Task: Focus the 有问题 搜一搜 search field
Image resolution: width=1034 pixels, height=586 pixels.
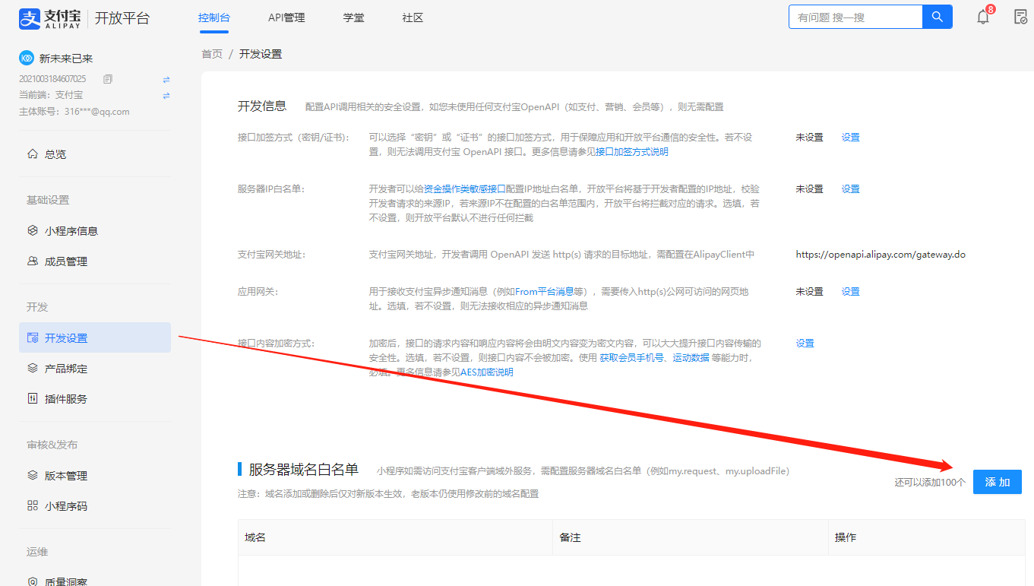Action: (855, 17)
